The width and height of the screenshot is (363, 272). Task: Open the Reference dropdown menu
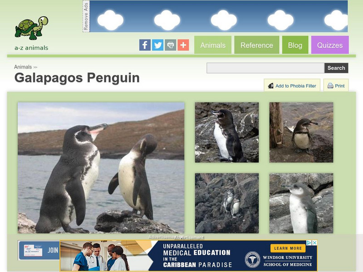pyautogui.click(x=257, y=45)
